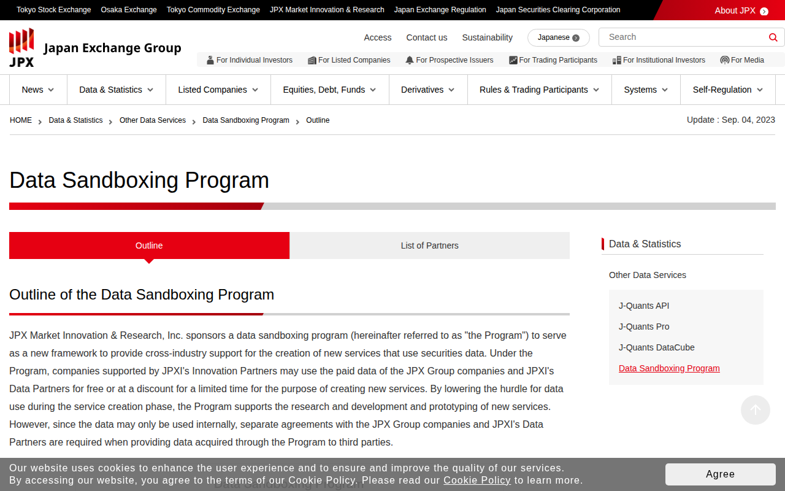The image size is (785, 491).
Task: Click Data & Statistics breadcrumb link
Action: (76, 120)
